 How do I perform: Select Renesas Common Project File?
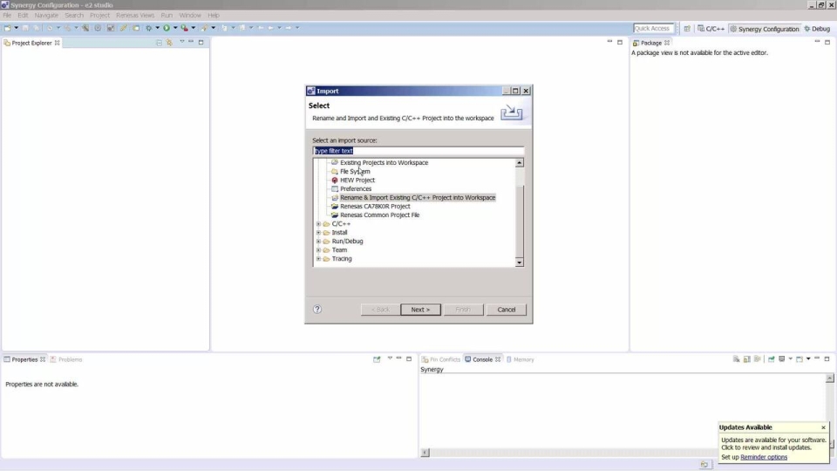tap(379, 215)
